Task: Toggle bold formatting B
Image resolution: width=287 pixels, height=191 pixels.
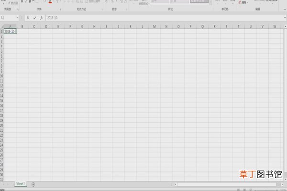Action: click(x=22, y=1)
